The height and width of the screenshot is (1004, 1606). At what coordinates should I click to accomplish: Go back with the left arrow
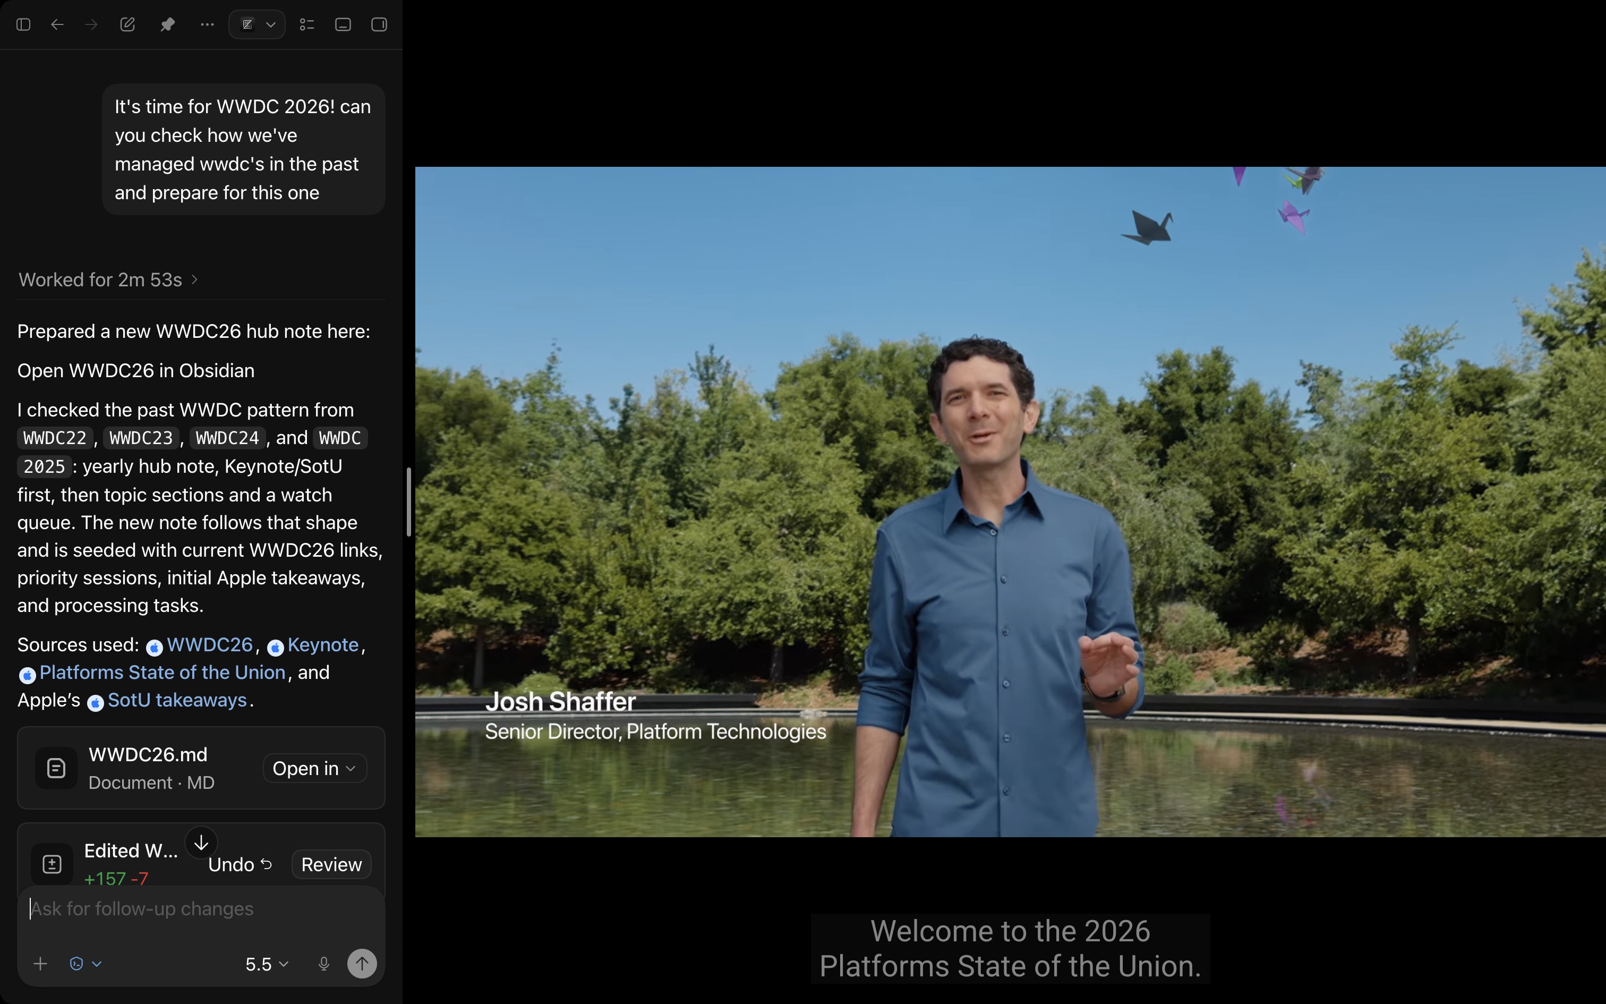click(58, 24)
